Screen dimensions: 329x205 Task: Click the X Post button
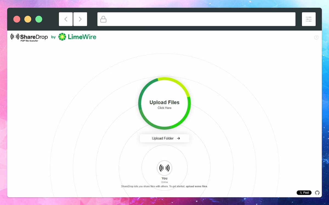click(x=304, y=193)
